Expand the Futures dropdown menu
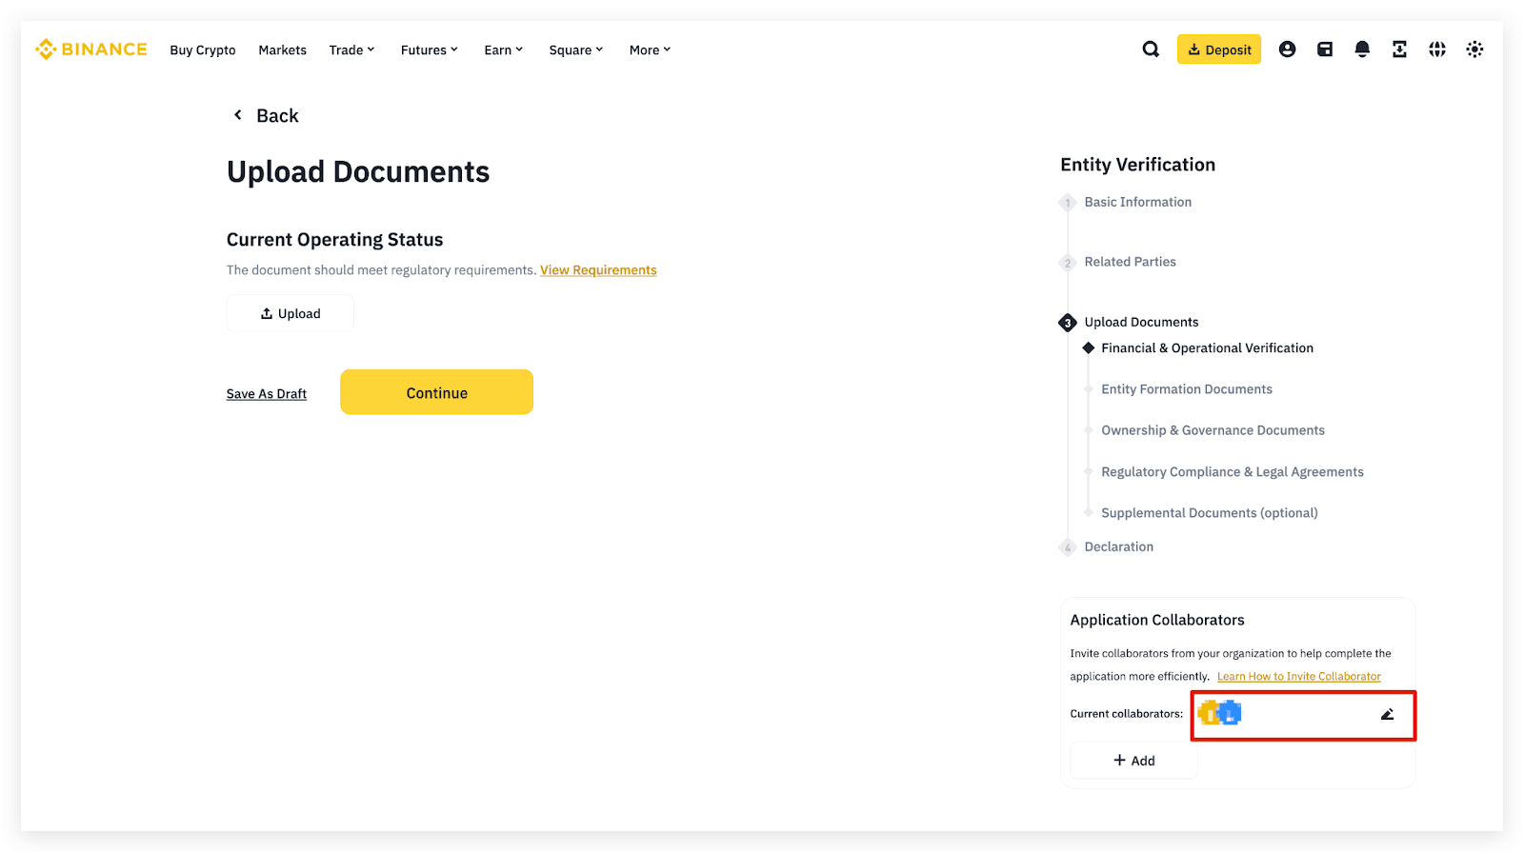Screen dimensions: 1524x852 (429, 50)
